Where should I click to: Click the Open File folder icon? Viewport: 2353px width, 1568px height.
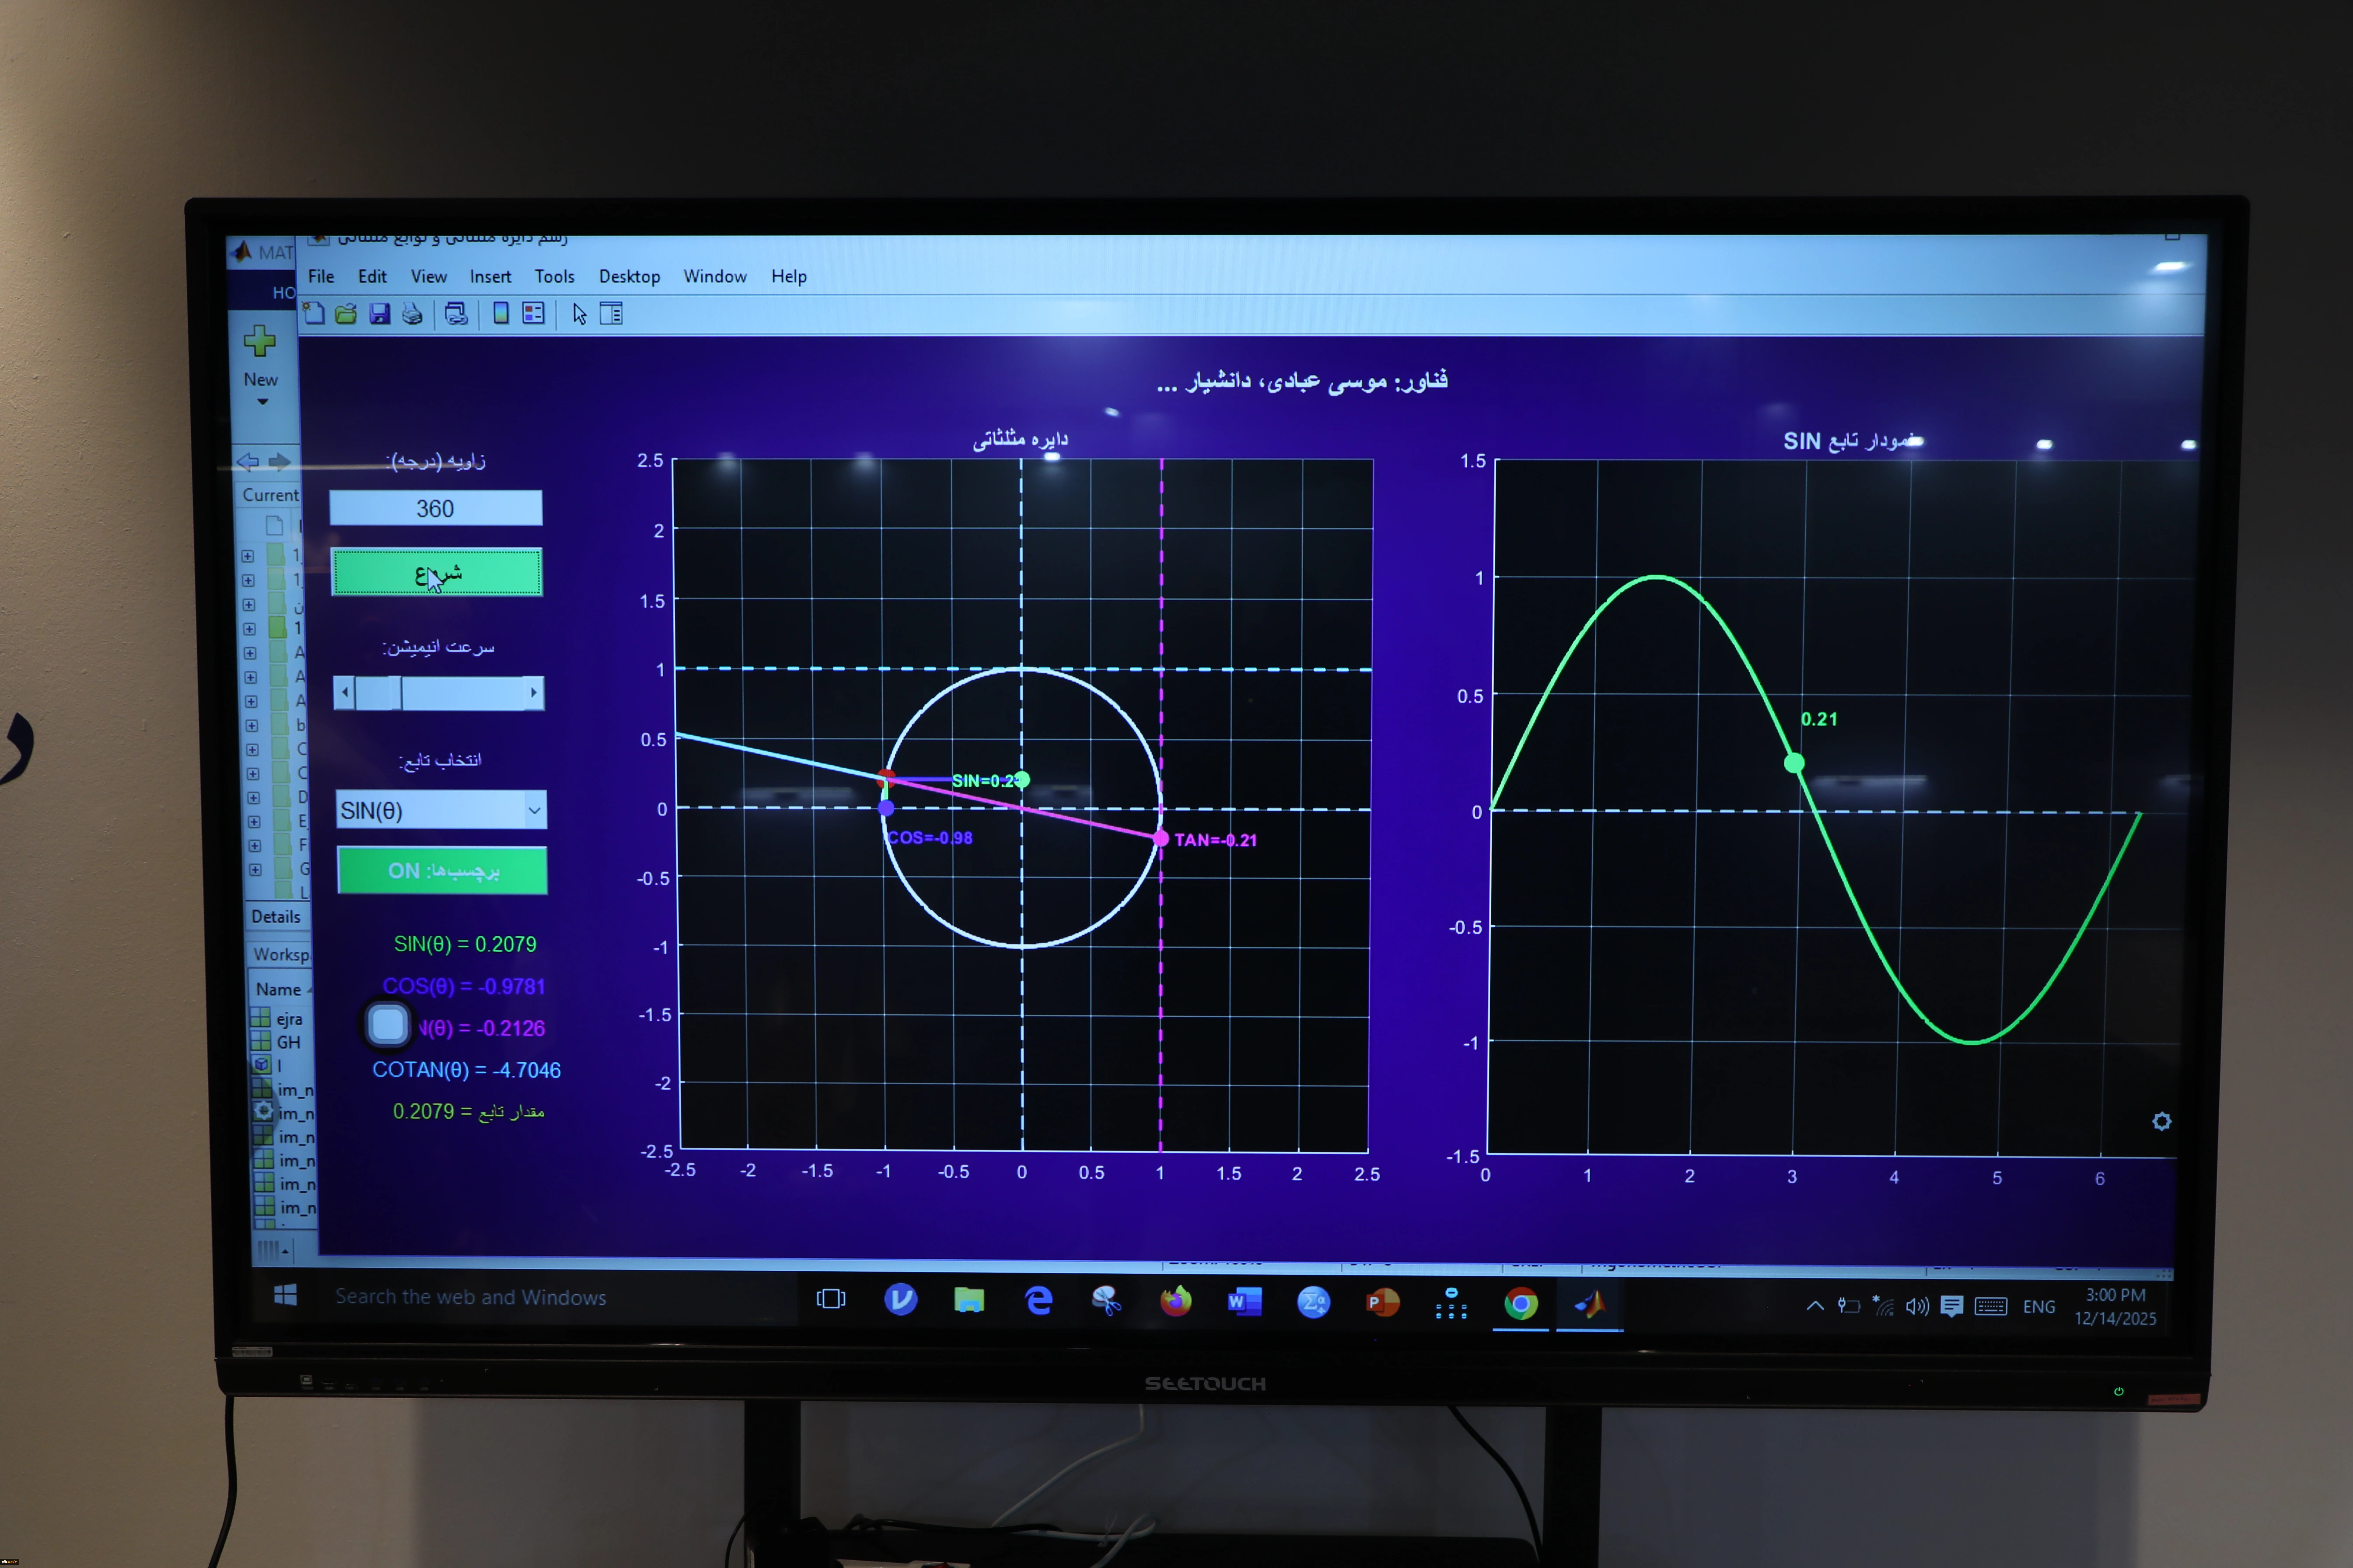[x=346, y=314]
